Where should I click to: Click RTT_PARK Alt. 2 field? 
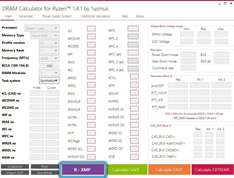pyautogui.click(x=221, y=107)
